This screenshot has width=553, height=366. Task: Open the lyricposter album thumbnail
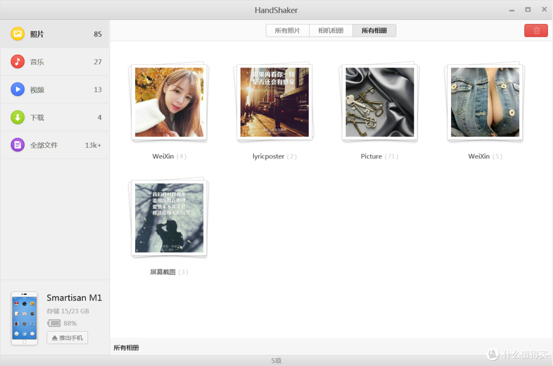[274, 102]
